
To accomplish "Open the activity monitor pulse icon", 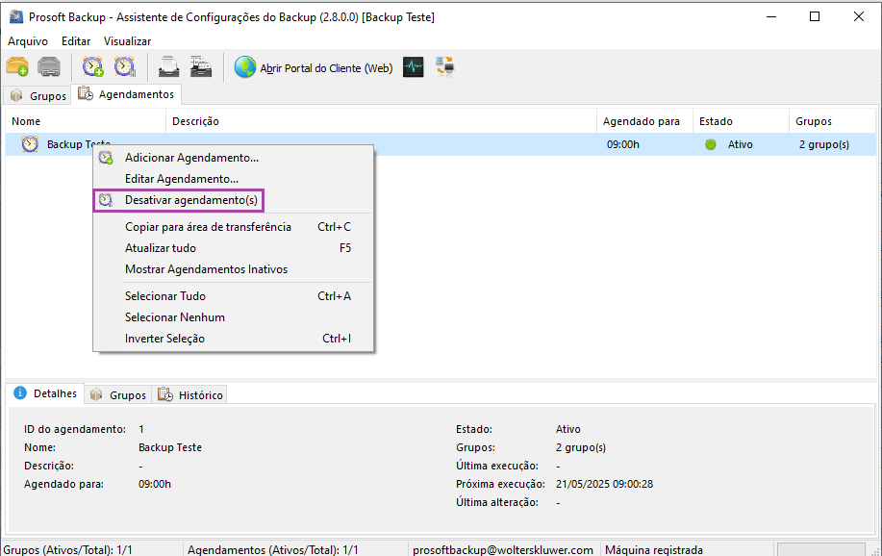I will 413,67.
